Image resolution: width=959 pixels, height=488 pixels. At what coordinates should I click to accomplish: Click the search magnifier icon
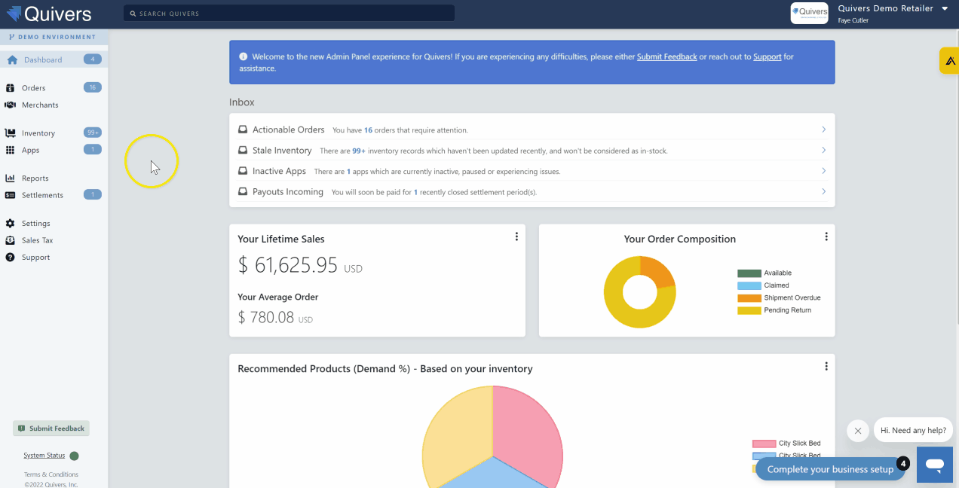point(133,14)
